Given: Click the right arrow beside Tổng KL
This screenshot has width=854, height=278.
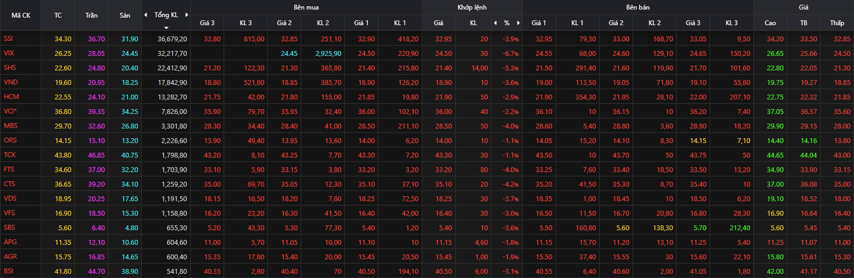Looking at the screenshot, I should [x=186, y=15].
